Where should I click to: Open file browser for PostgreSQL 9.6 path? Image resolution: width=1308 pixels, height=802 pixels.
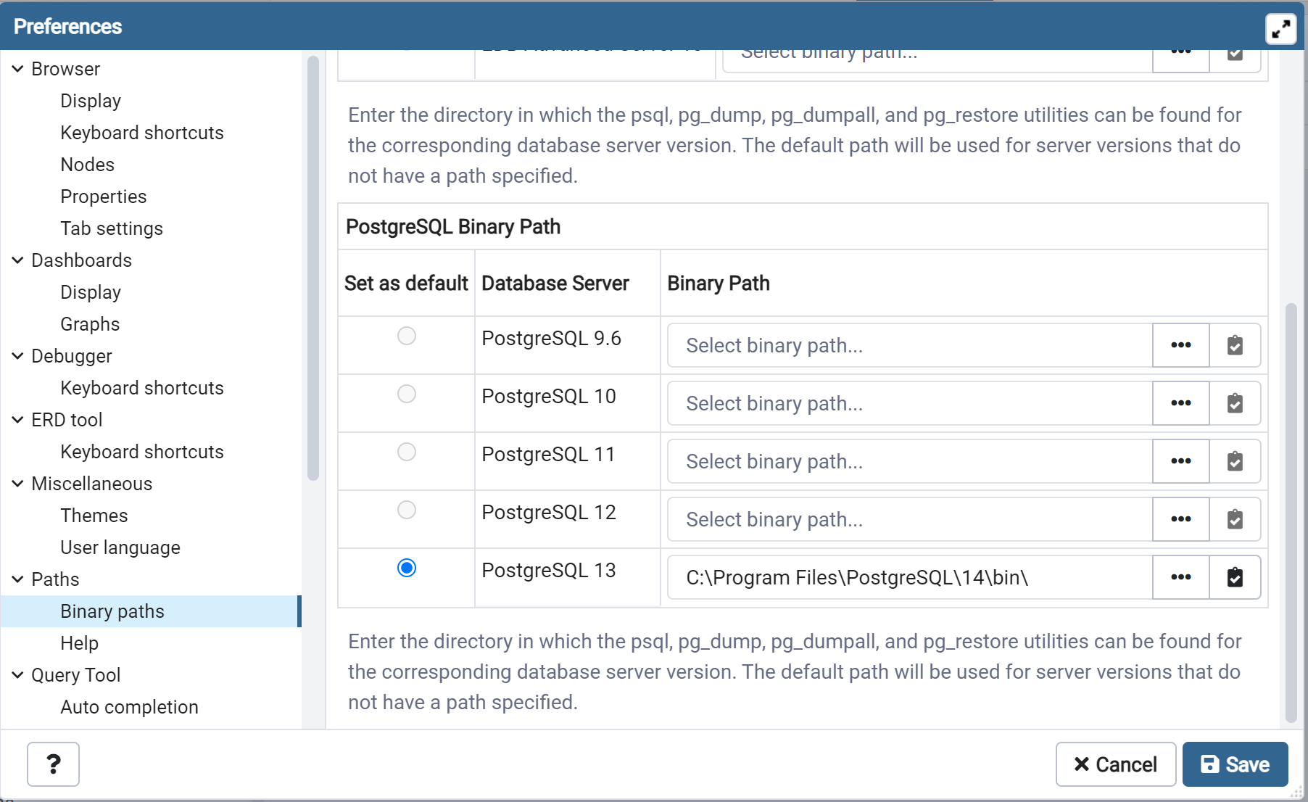(1180, 345)
